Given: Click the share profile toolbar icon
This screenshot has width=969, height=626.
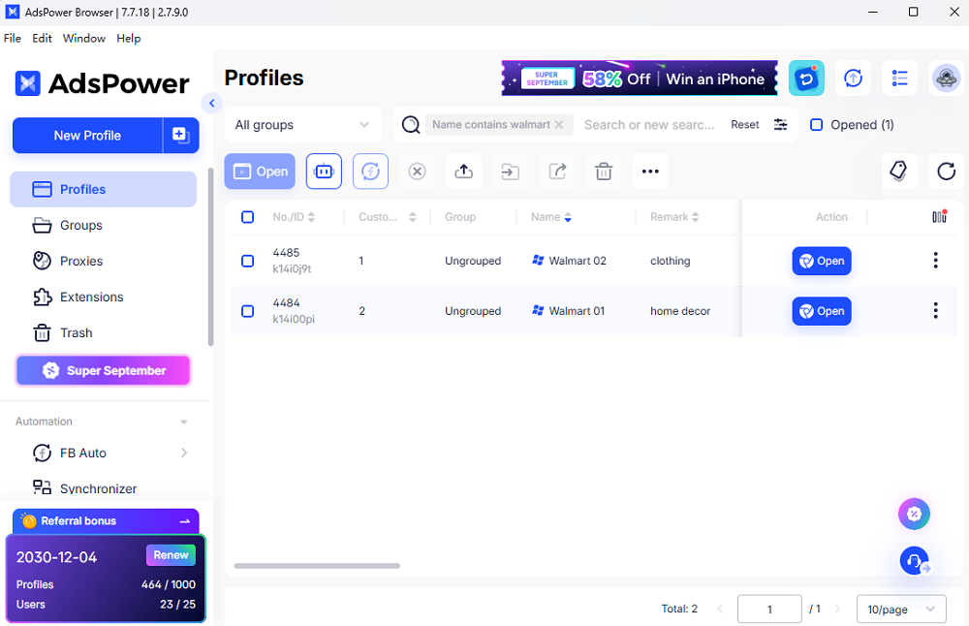Looking at the screenshot, I should click(x=557, y=172).
